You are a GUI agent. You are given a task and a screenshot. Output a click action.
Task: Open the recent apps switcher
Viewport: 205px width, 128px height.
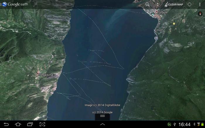click(30, 124)
